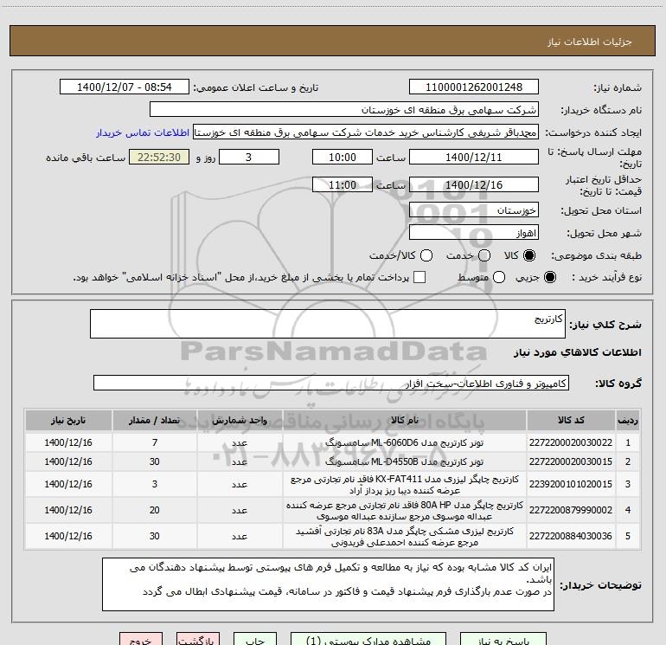
Task: Click the deadline hour field 10:00
Action: click(x=343, y=157)
